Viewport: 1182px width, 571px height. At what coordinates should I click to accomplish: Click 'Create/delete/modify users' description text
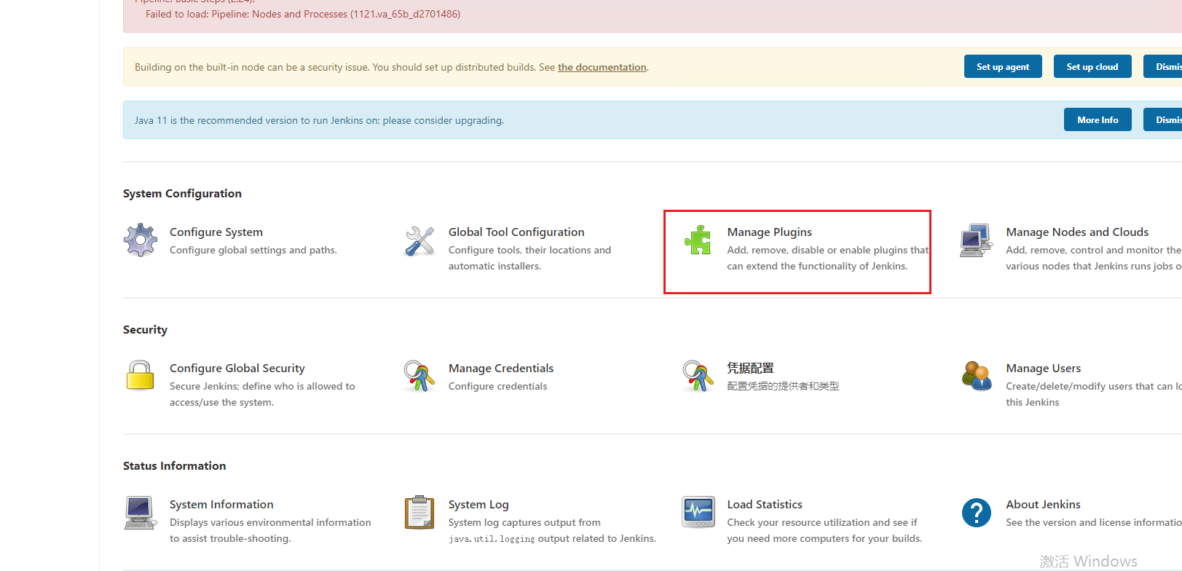(x=1094, y=394)
